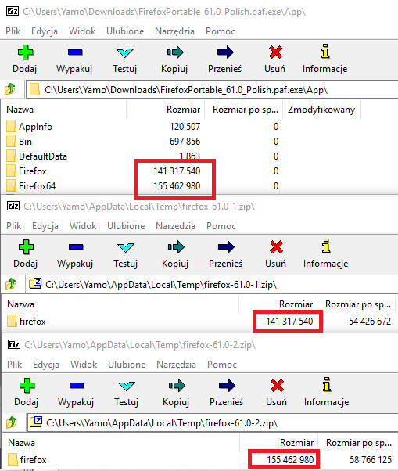398x471 pixels.
Task: Open Narzędzia menu in firefox-61.0-1.zip window
Action: pyautogui.click(x=175, y=226)
